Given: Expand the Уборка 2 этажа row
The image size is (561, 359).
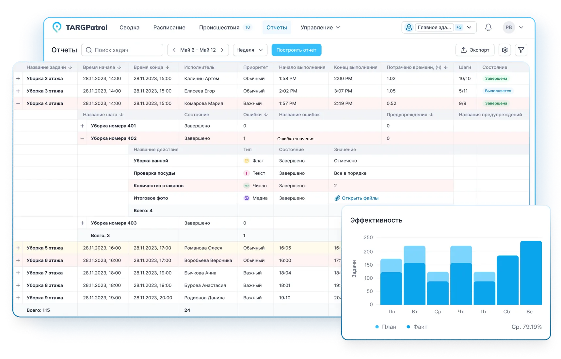Looking at the screenshot, I should pos(18,78).
